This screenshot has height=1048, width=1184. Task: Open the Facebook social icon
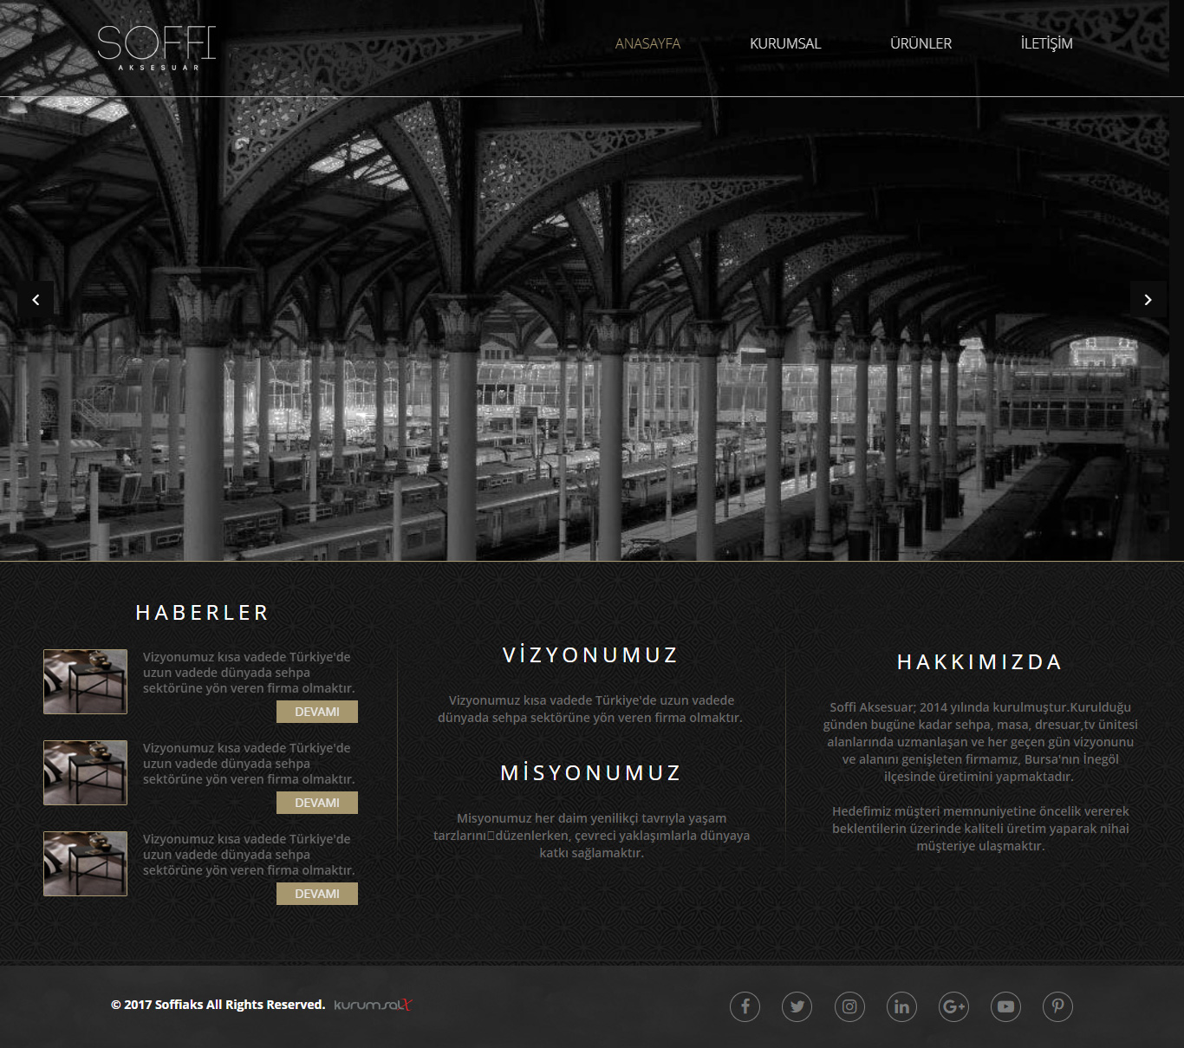pos(745,1006)
